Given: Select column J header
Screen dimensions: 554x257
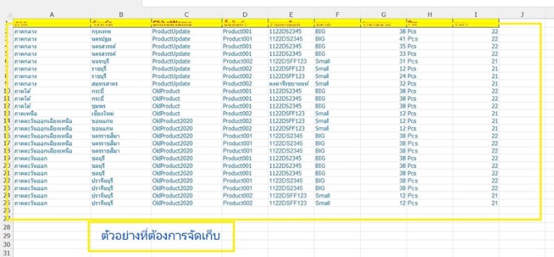Looking at the screenshot, I should [x=522, y=15].
